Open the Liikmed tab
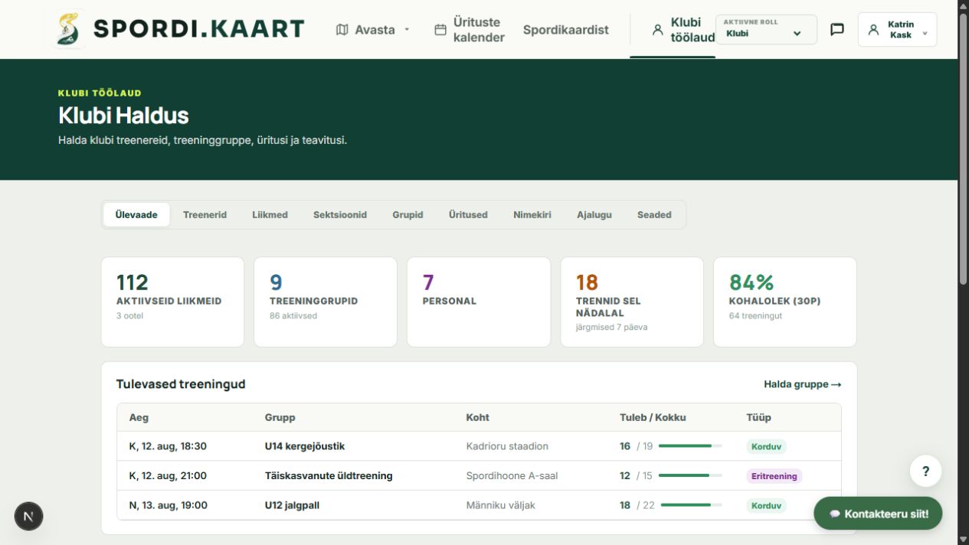The width and height of the screenshot is (969, 545). point(270,215)
